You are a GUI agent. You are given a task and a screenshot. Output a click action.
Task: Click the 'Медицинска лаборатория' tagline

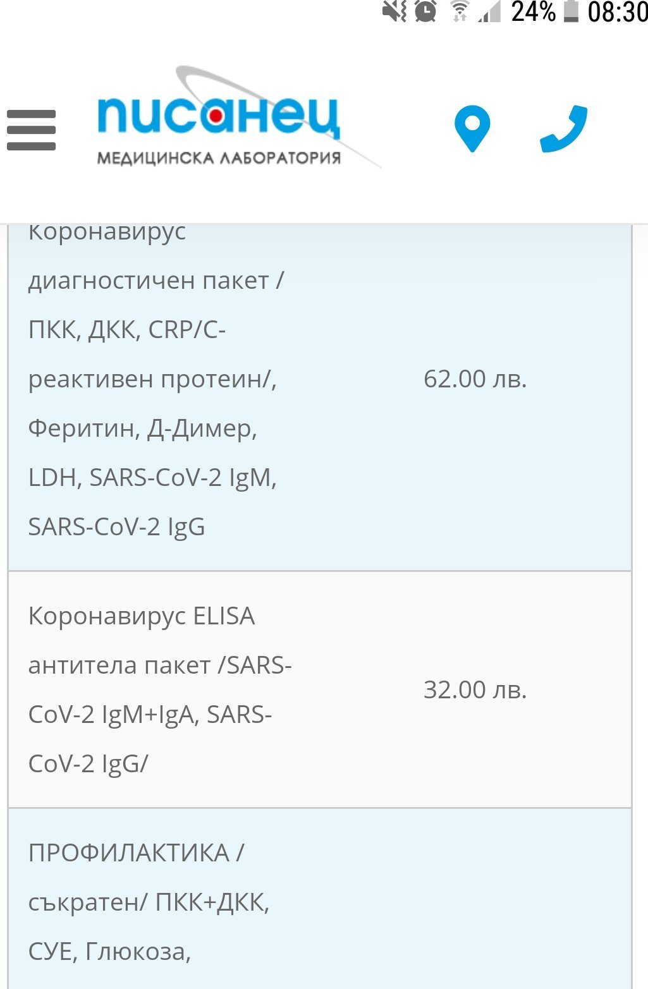[219, 158]
